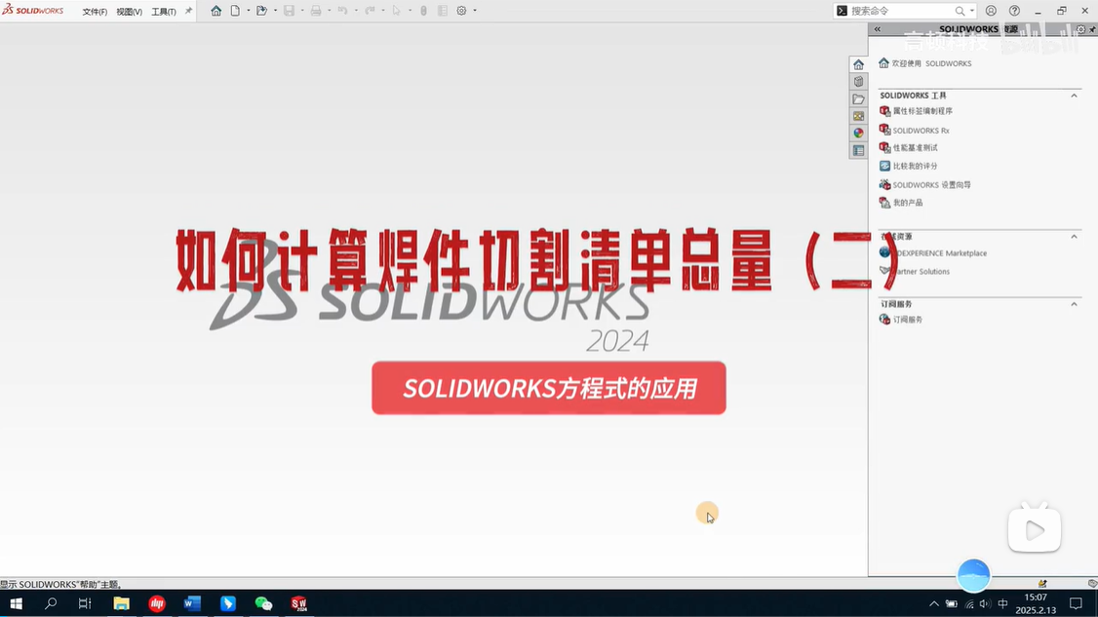Image resolution: width=1098 pixels, height=617 pixels.
Task: Open the 文件(F) menu
Action: pyautogui.click(x=93, y=11)
